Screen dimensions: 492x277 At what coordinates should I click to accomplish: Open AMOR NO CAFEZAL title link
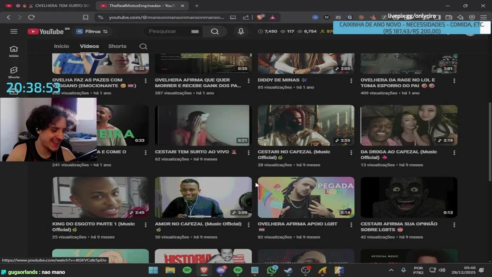tap(198, 227)
